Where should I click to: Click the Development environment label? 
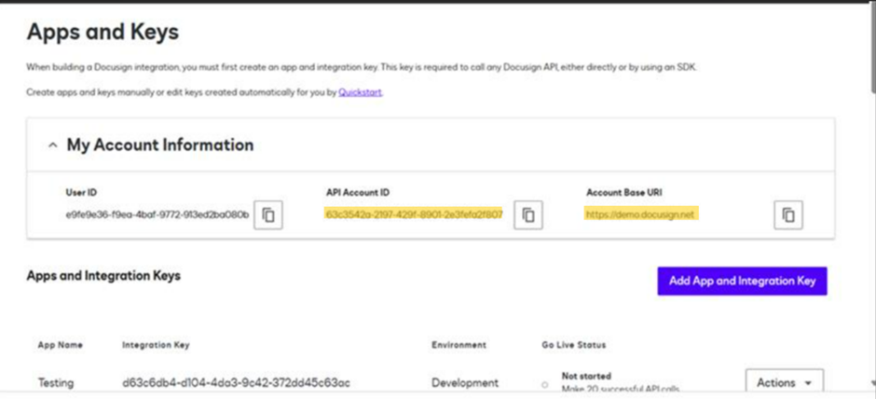(x=464, y=383)
